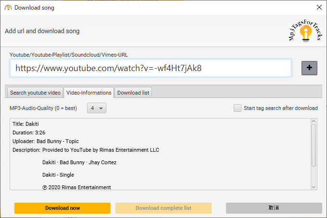Switch to the Search youtube video tab
The image size is (327, 218).
[x=35, y=93]
